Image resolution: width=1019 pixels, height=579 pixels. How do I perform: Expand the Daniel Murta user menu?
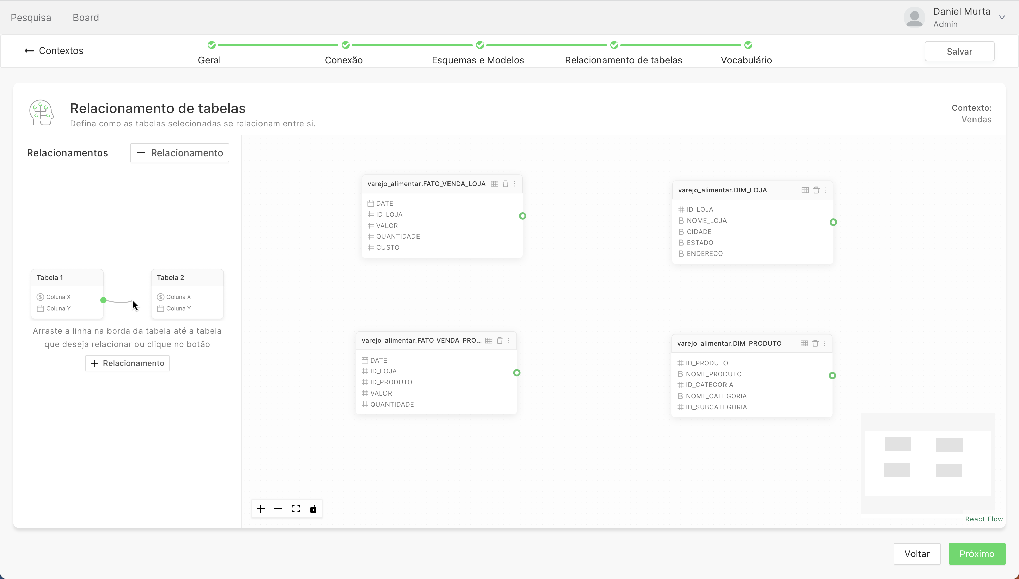pyautogui.click(x=1002, y=18)
